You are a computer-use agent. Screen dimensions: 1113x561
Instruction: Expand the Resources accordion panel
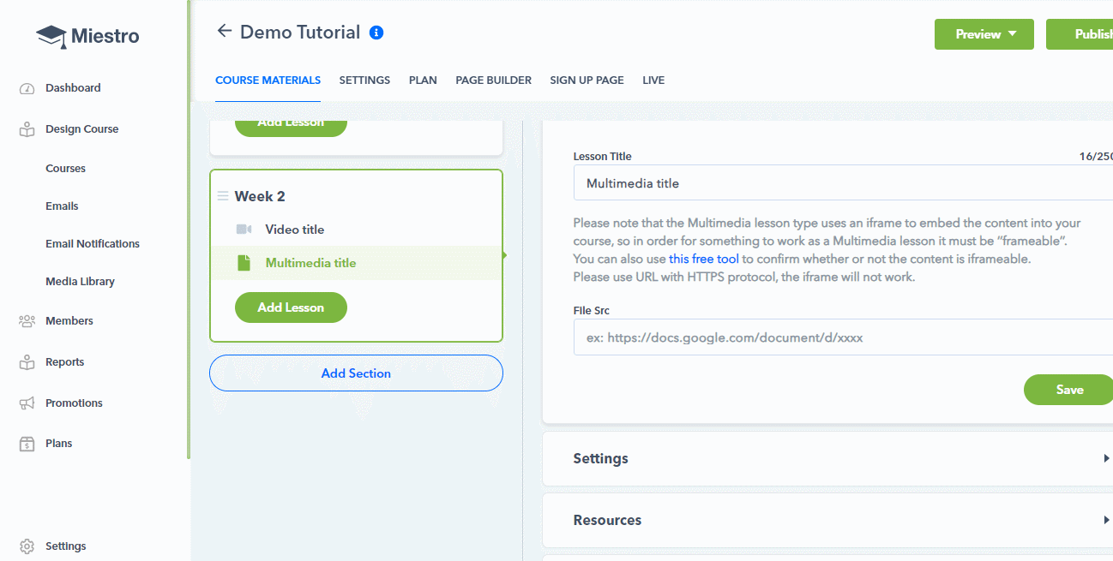click(x=827, y=520)
